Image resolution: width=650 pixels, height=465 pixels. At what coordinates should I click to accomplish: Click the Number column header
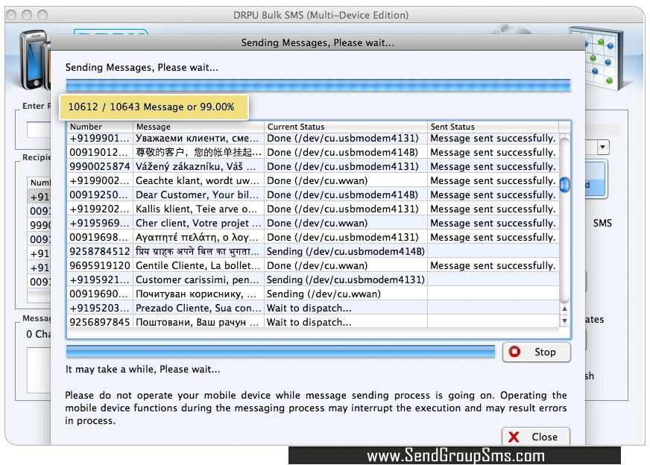click(x=100, y=127)
